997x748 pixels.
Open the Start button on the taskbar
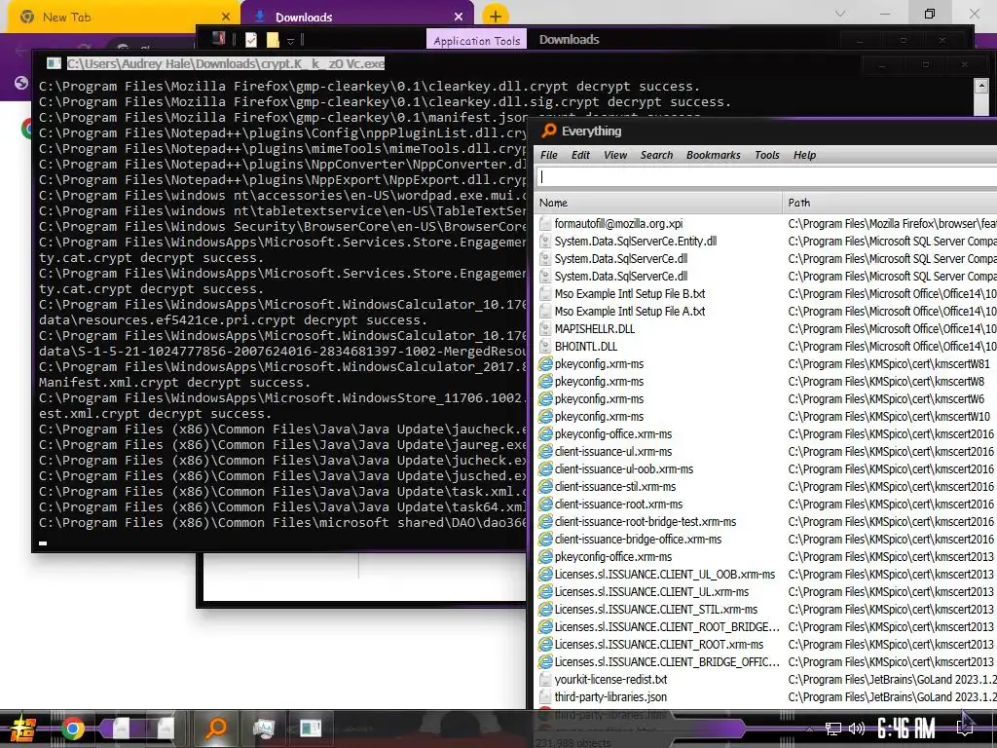click(x=22, y=729)
